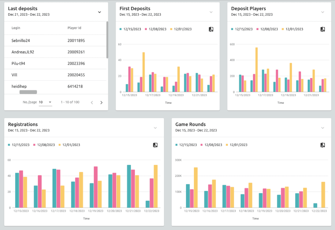Click the previous page arrow in Last deposits

(91, 102)
